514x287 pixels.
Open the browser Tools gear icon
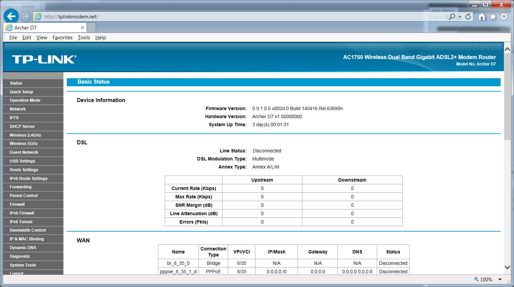504,16
